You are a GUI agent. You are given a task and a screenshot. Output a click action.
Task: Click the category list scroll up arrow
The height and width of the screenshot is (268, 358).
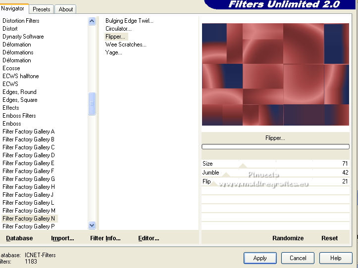pyautogui.click(x=92, y=21)
